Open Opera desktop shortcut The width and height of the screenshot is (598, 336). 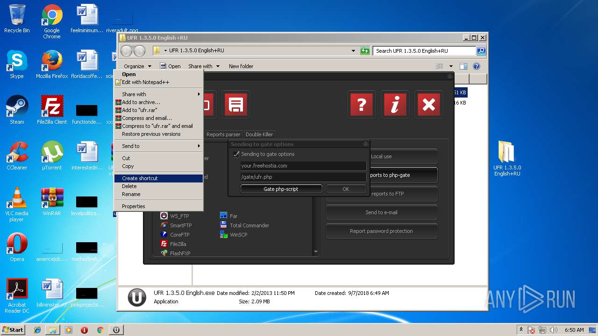tap(17, 247)
